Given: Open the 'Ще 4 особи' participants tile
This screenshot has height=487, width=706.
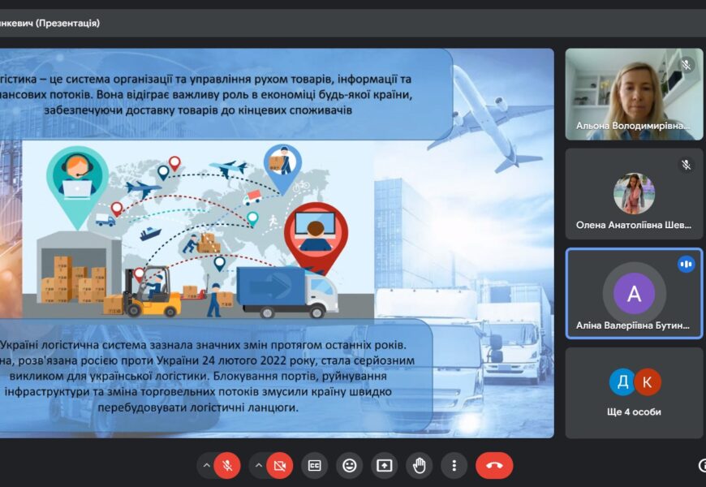Looking at the screenshot, I should [x=634, y=394].
